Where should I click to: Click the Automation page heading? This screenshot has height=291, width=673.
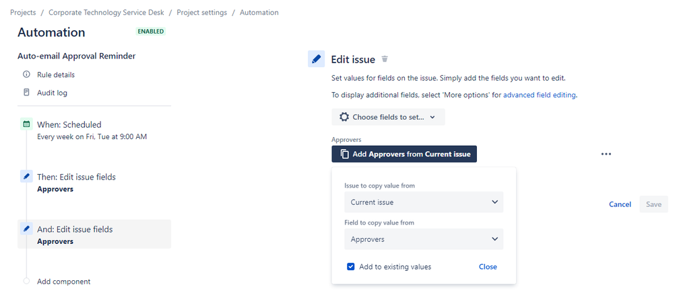coord(51,32)
